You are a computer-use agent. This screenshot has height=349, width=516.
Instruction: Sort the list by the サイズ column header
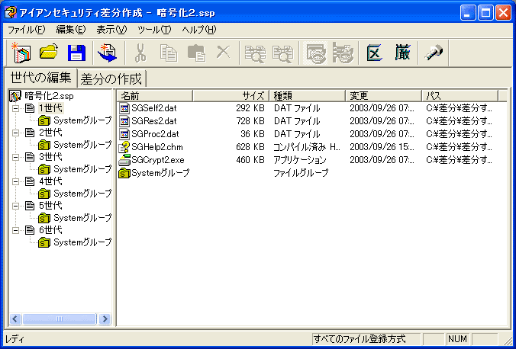point(230,96)
